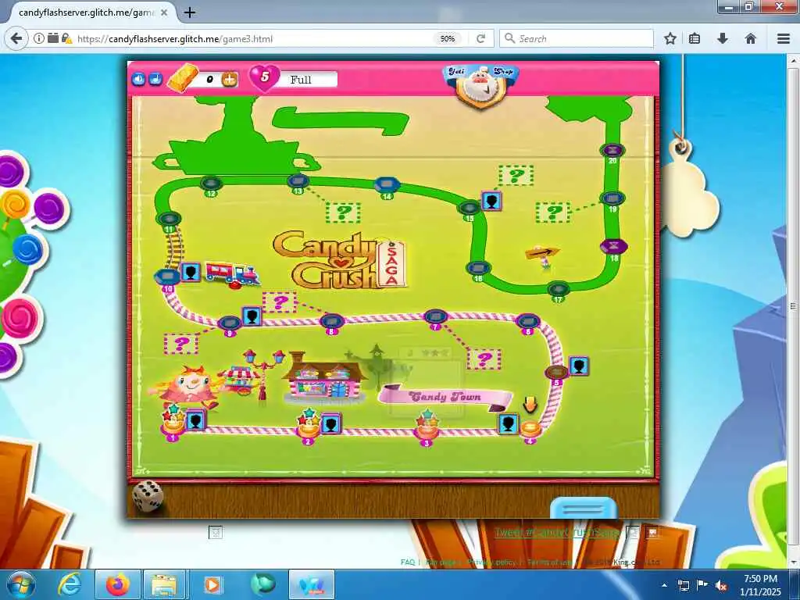Expand the blue pull-up tab at the bottom
800x600 pixels.
[584, 508]
